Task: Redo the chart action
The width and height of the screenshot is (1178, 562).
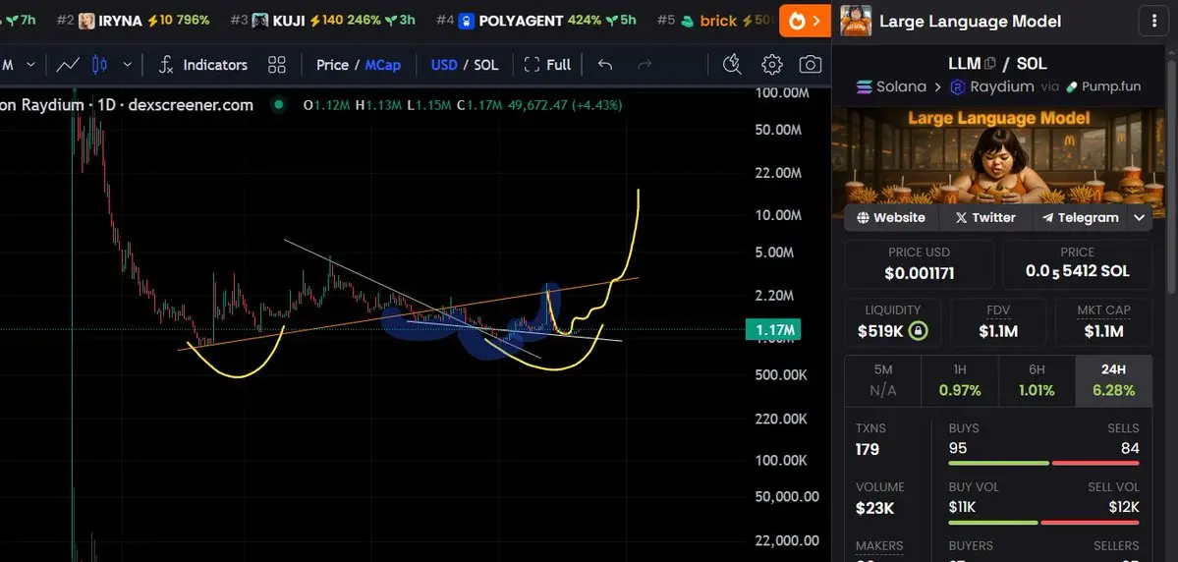Action: pos(644,65)
